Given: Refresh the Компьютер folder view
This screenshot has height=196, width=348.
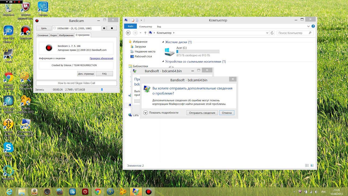Looking at the screenshot, I should 272,33.
